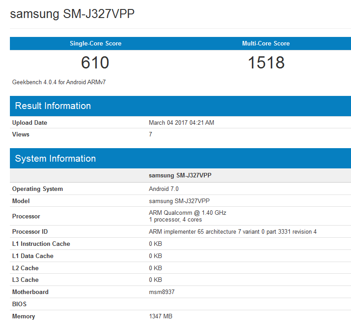Click the Multi-Core Score header
Viewport: 351px width, 326px height.
(266, 44)
